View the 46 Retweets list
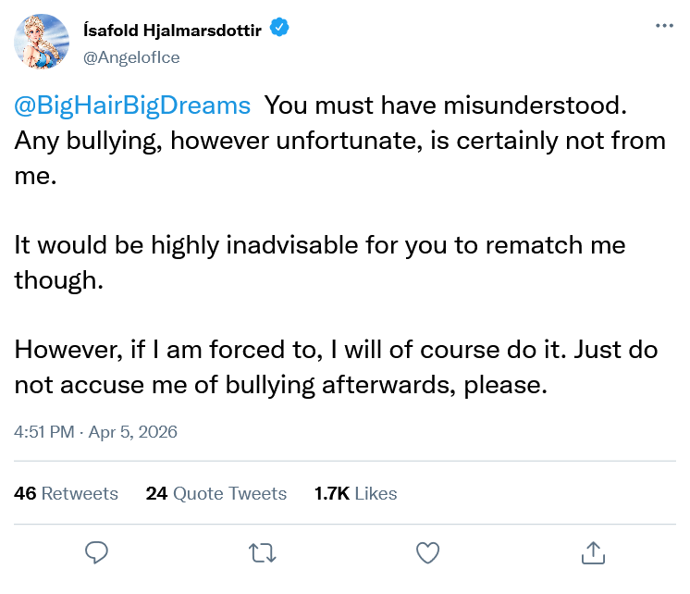 tap(67, 493)
